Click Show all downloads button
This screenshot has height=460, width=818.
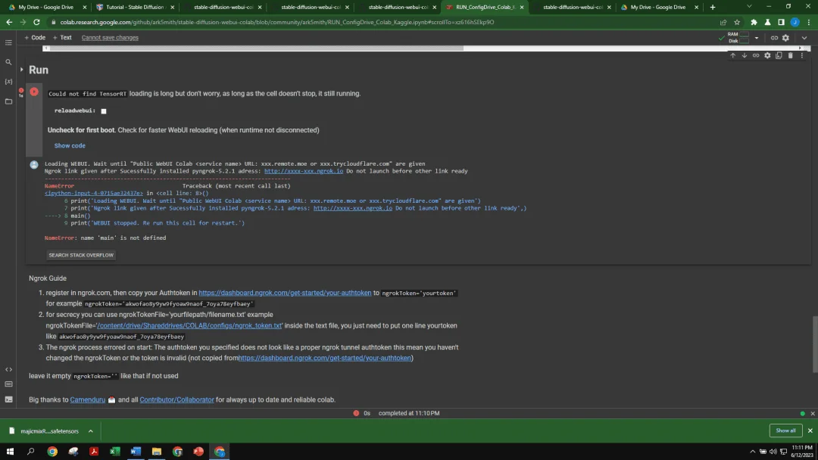(x=785, y=430)
